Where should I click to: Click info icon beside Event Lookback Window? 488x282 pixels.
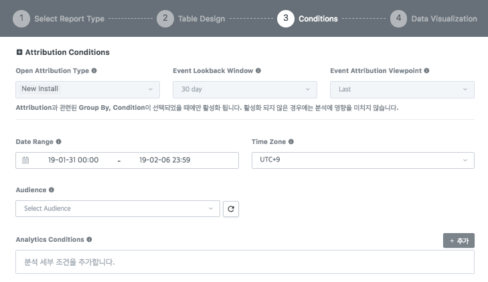tap(258, 70)
